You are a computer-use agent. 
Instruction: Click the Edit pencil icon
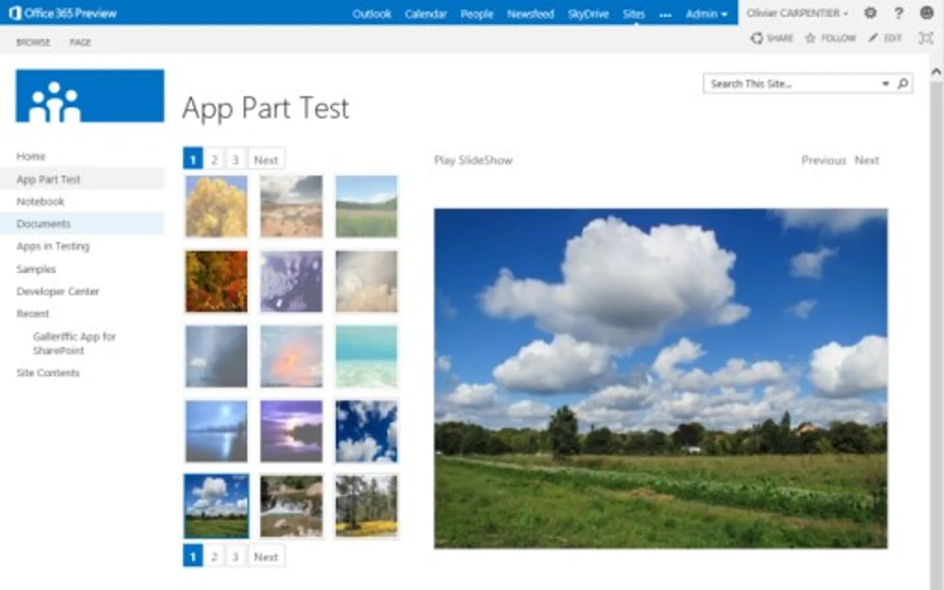pyautogui.click(x=873, y=38)
